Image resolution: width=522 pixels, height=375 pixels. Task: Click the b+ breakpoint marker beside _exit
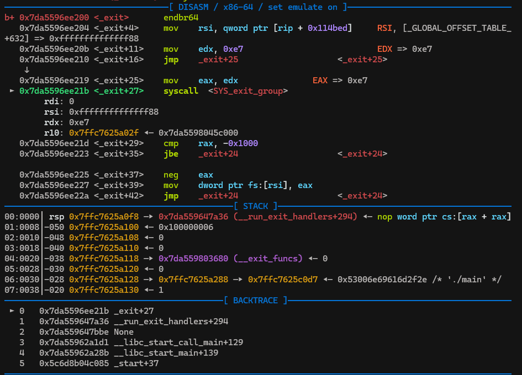(x=9, y=18)
